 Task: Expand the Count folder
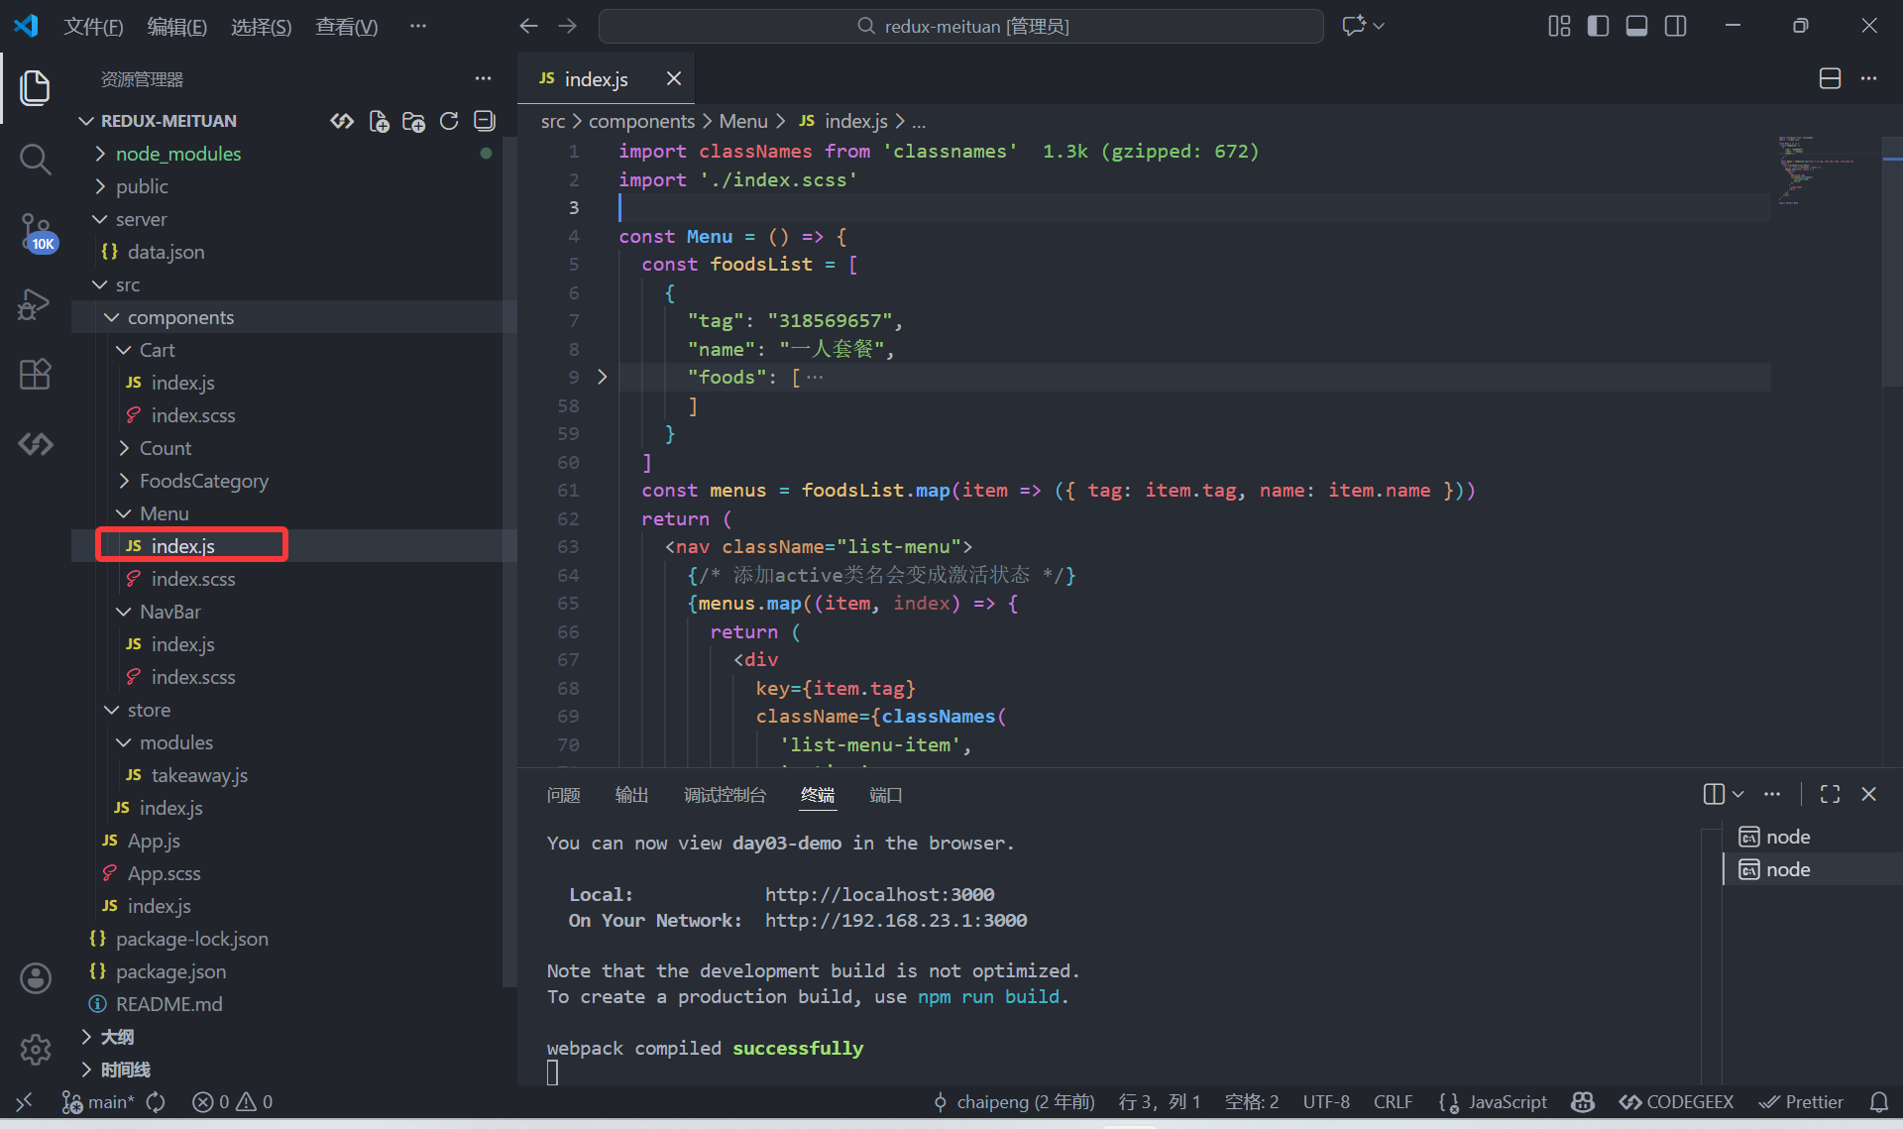pos(165,448)
